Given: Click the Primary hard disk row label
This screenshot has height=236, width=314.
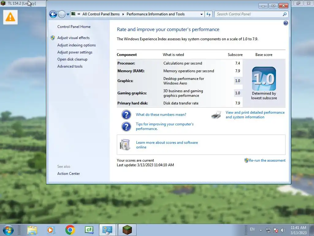Looking at the screenshot, I should pos(132,103).
